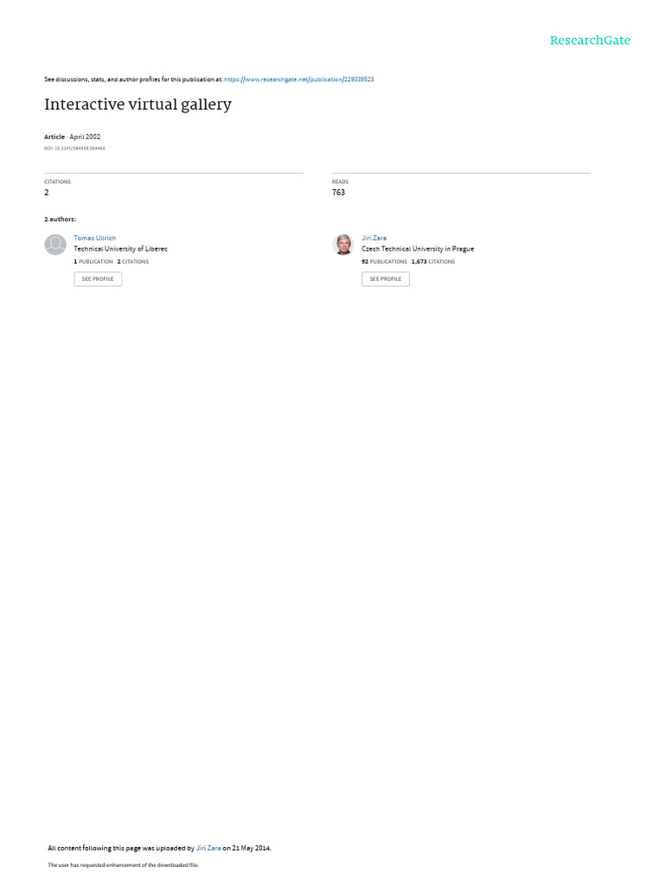Click the DOI text below the article date
Viewport: 664px width, 885px height.
tap(74, 149)
